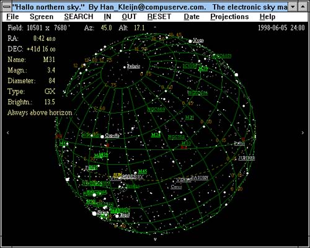Open the Screen menu

[x=42, y=17]
